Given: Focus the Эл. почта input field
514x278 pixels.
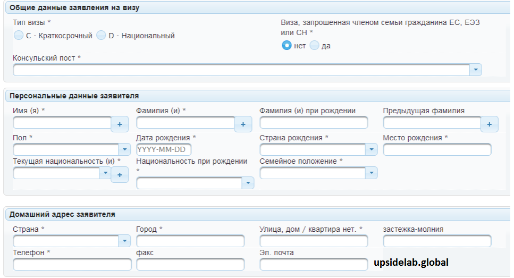Looking at the screenshot, I should [x=314, y=264].
